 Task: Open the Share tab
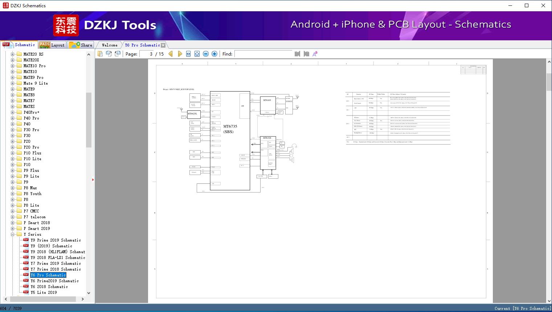tap(81, 45)
